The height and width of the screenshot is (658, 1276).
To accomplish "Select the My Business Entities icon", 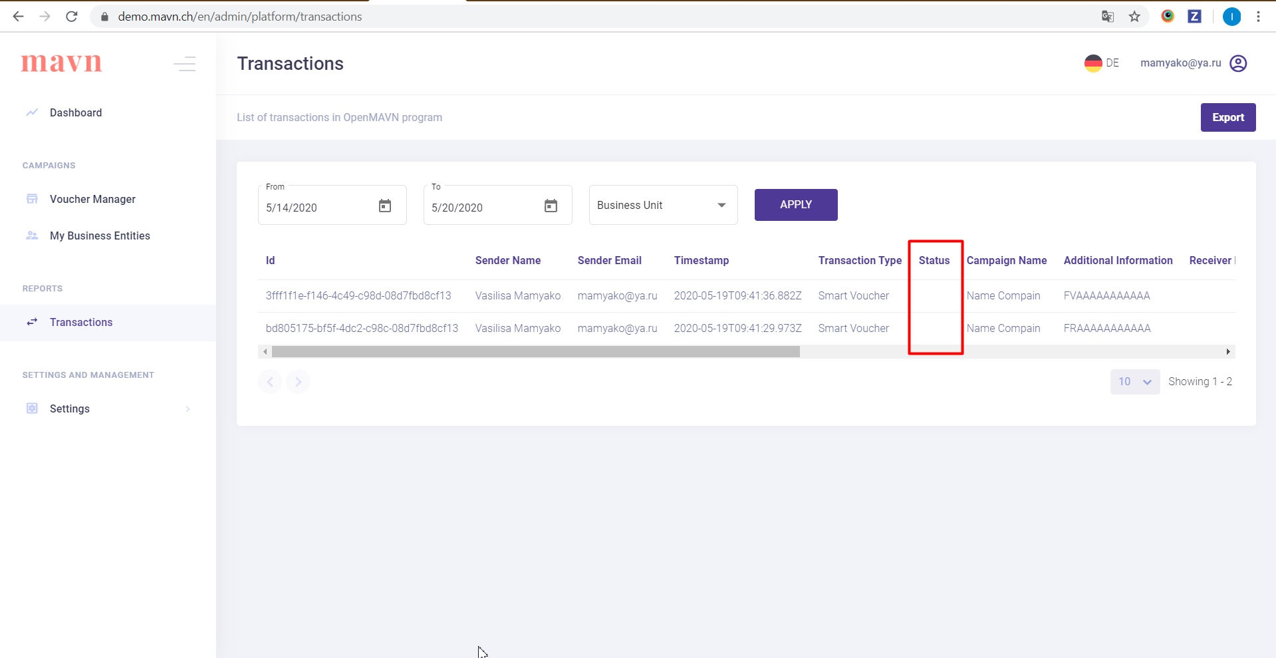I will click(x=32, y=236).
